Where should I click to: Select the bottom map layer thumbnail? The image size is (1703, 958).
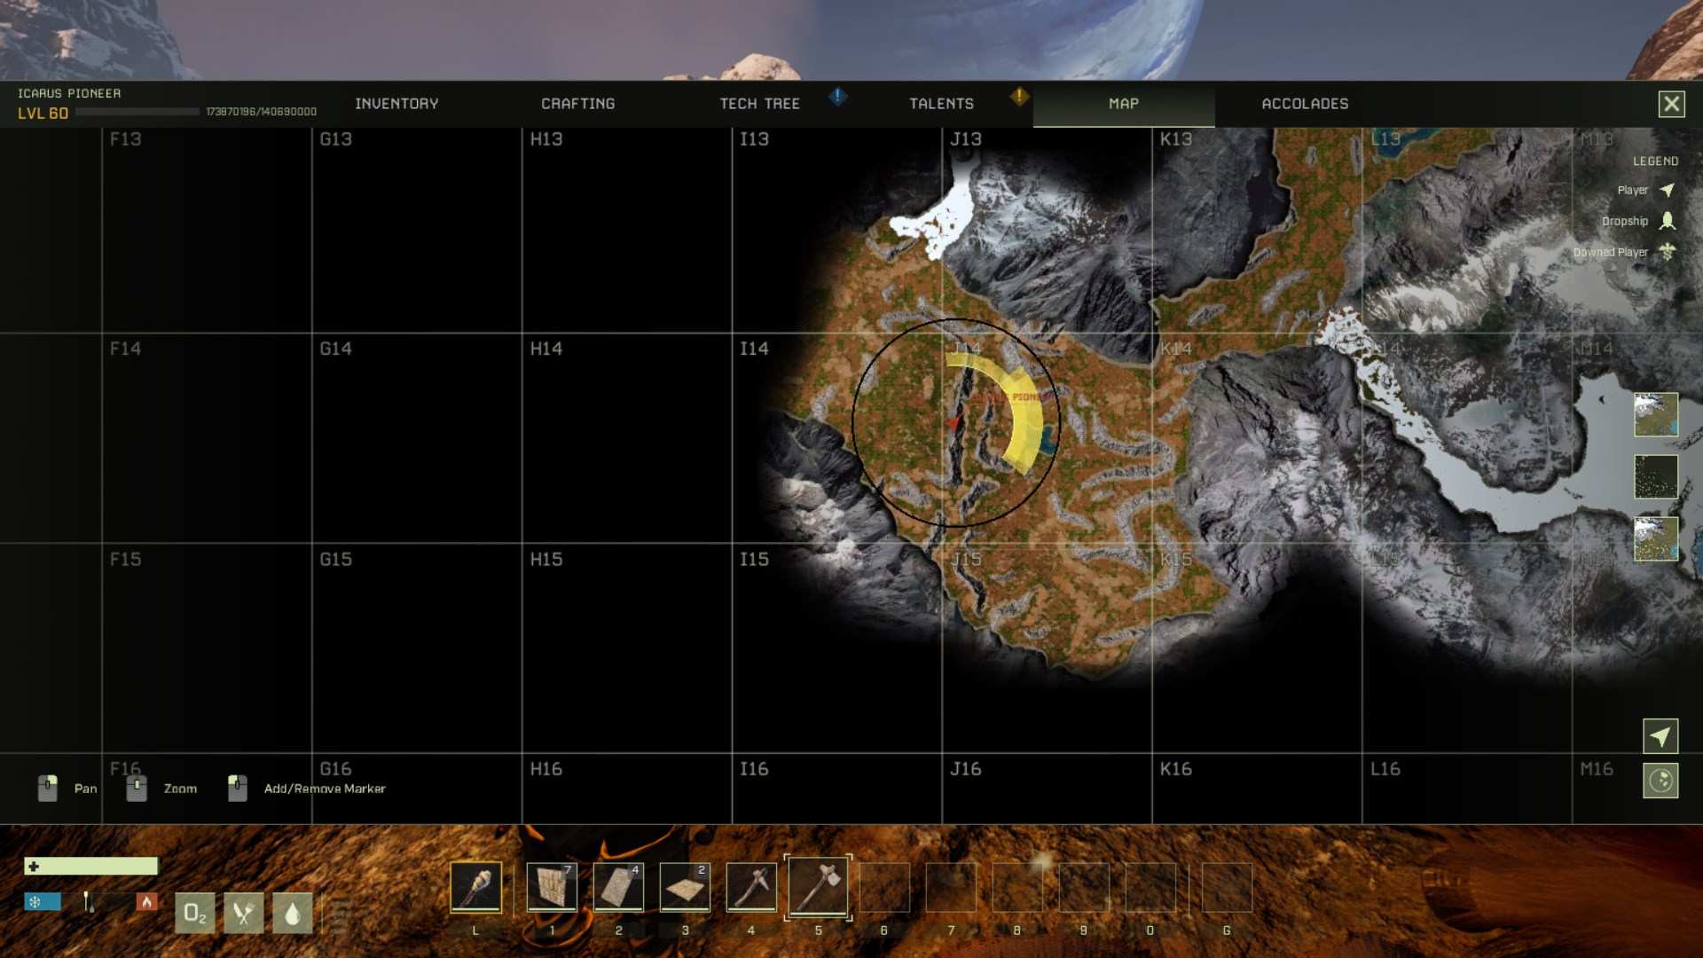(x=1655, y=538)
